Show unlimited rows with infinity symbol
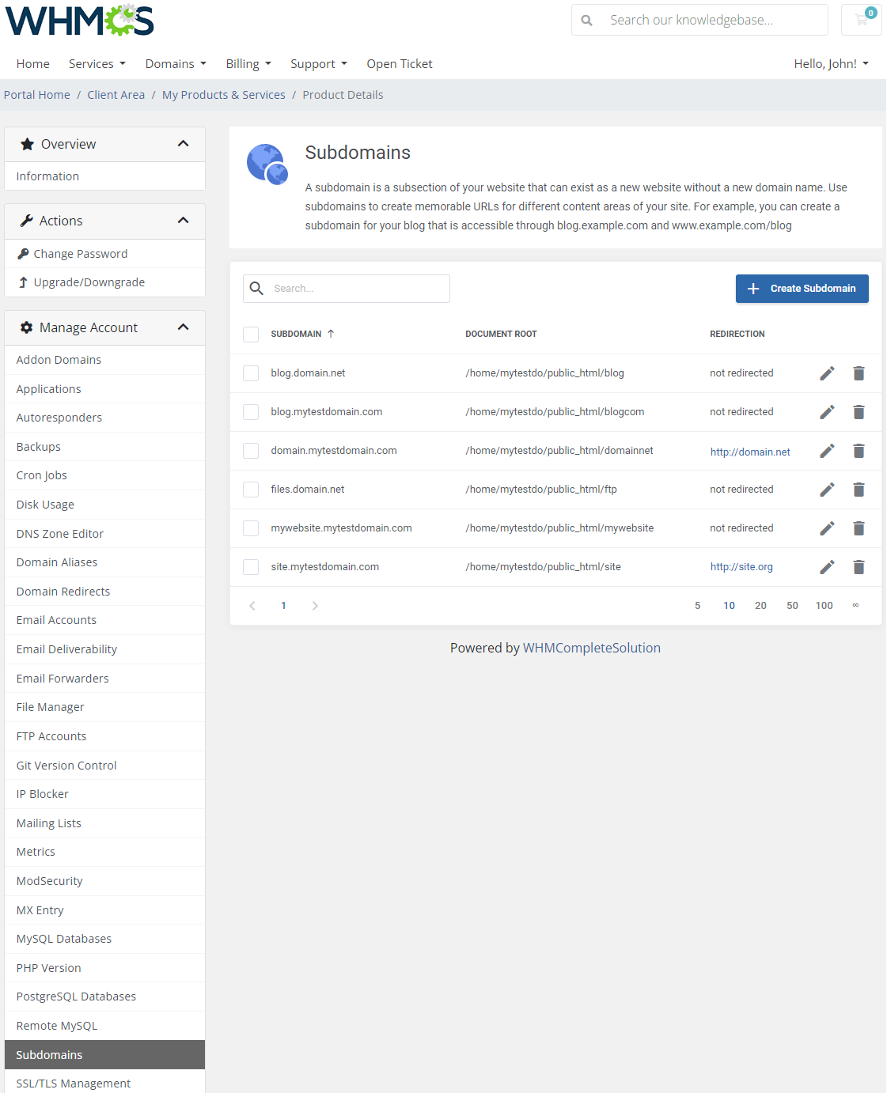Screen dimensions: 887x1093 coord(855,605)
